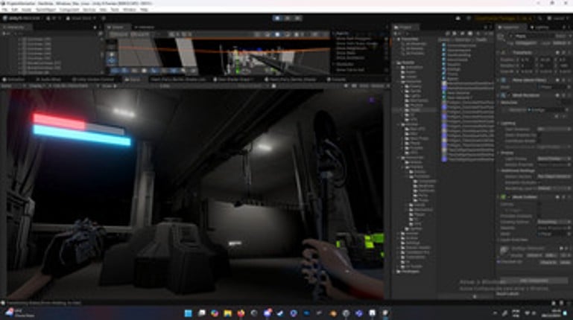Click the Unity icon in the Windows taskbar

click(x=385, y=313)
